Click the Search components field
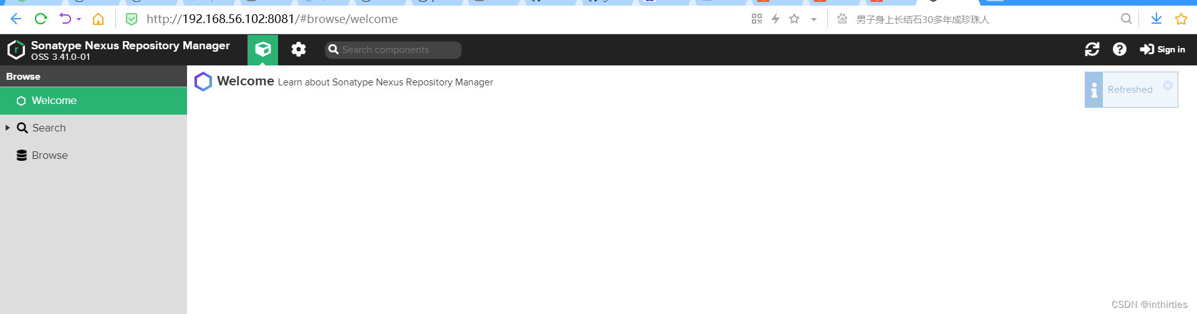Image resolution: width=1197 pixels, height=314 pixels. pyautogui.click(x=393, y=50)
